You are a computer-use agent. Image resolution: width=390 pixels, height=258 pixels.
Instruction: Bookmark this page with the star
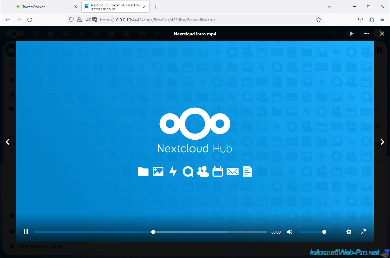319,20
